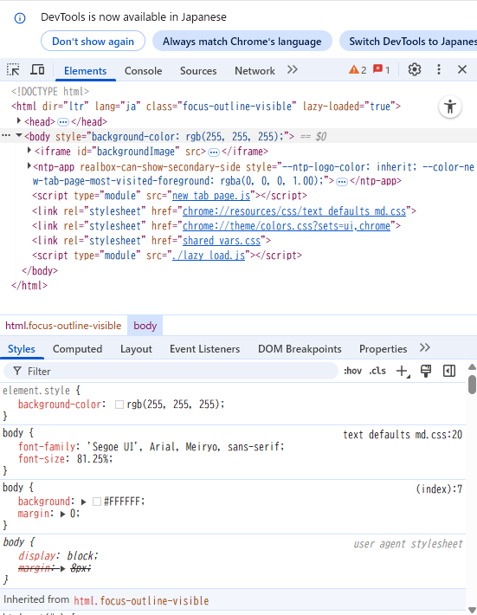Expand the margin: 0 shorthand property

[x=62, y=515]
